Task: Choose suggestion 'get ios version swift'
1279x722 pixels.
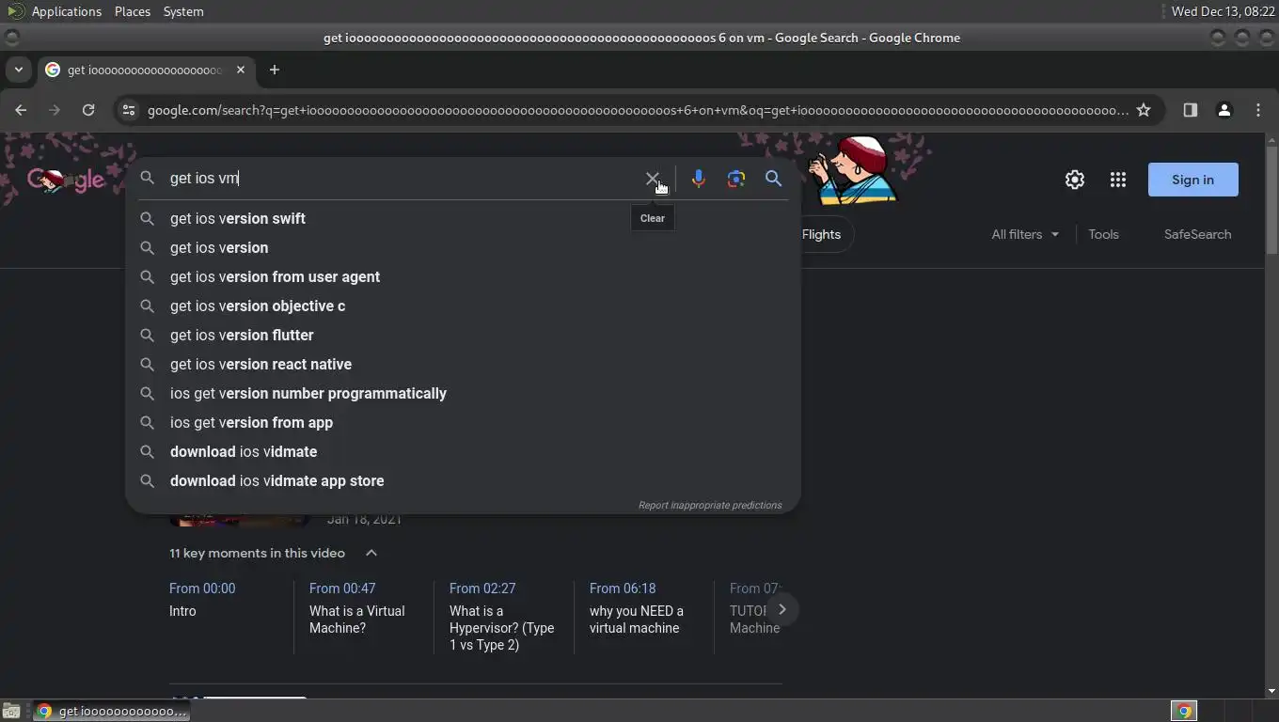Action: coord(463,218)
